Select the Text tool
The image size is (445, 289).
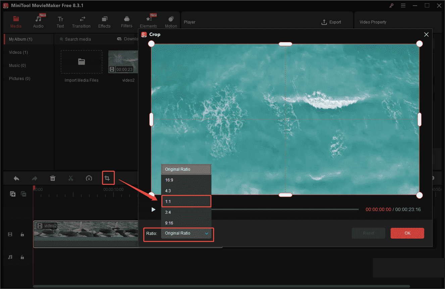(60, 21)
